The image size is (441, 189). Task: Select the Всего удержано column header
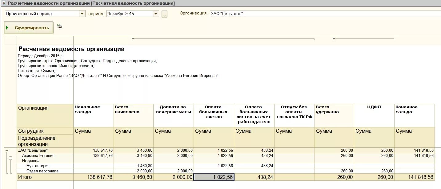click(335, 116)
